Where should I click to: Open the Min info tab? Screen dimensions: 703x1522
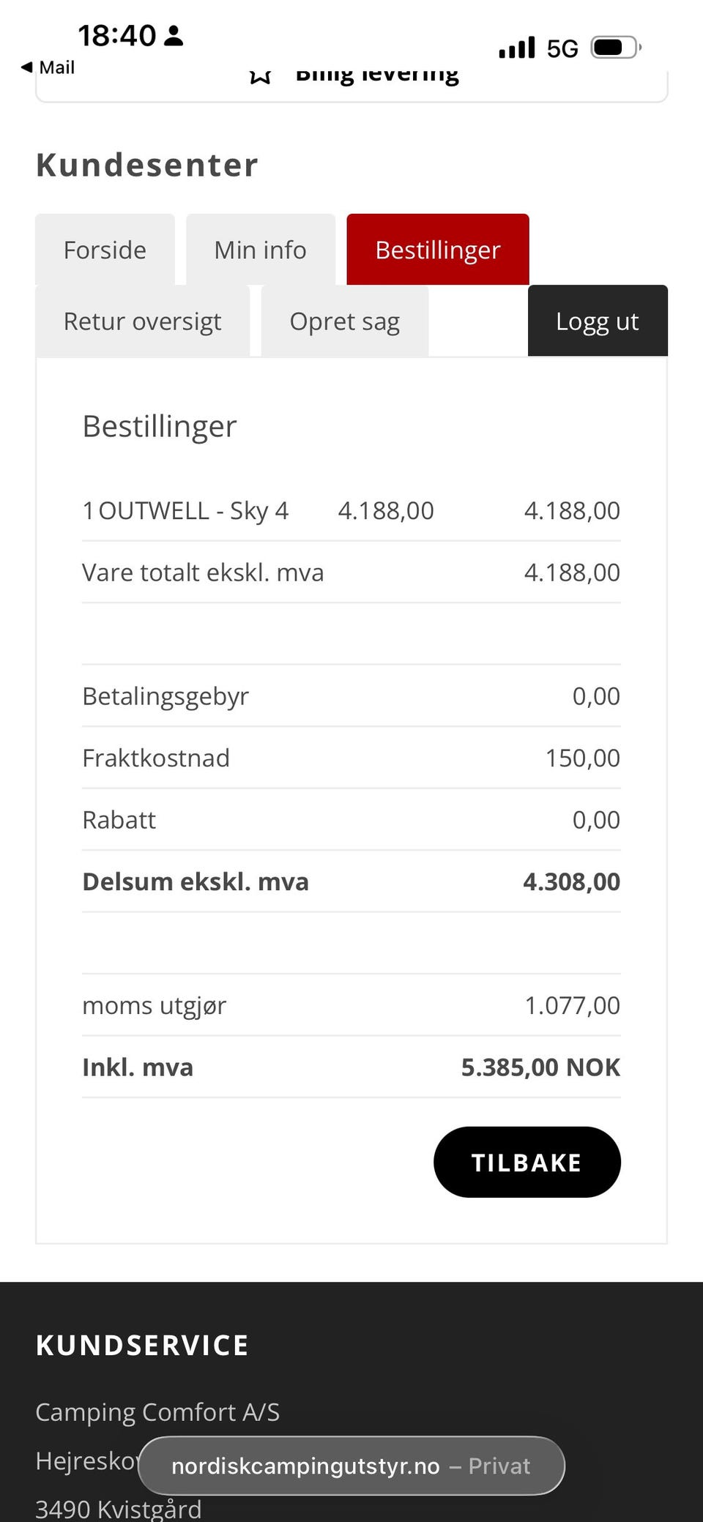click(261, 250)
